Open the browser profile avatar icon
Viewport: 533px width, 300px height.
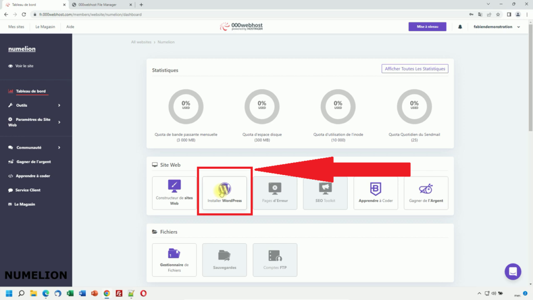click(518, 14)
